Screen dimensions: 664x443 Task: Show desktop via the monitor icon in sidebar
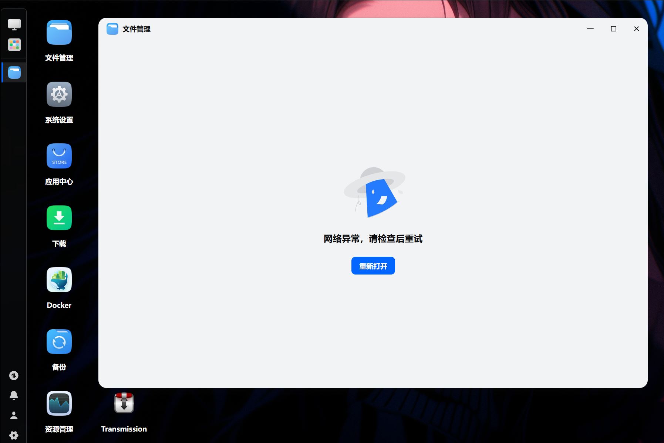pos(14,25)
